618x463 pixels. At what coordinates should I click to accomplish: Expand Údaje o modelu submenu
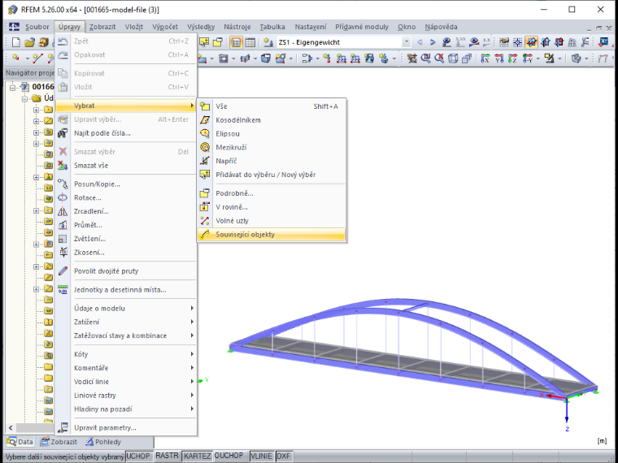(x=126, y=309)
